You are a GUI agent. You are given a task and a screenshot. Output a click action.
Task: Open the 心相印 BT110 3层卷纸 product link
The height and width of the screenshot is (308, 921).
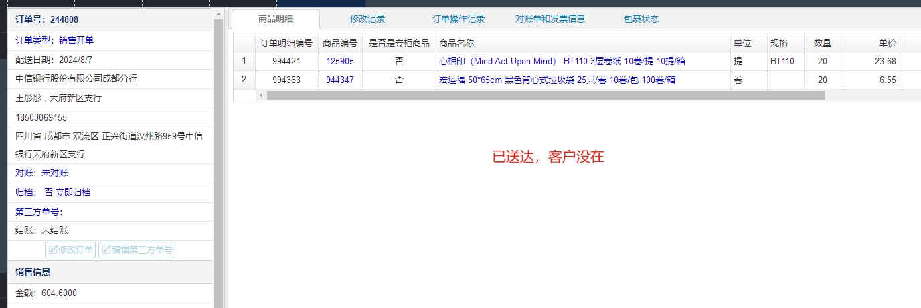(562, 61)
